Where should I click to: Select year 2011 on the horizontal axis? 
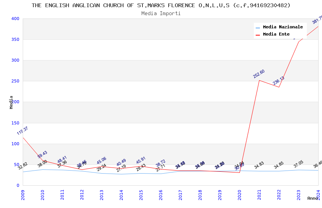click(62, 195)
